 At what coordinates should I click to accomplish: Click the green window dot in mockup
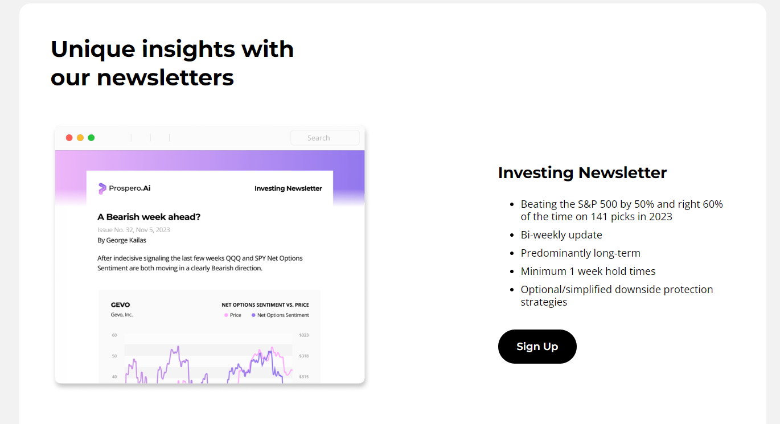[x=91, y=138]
